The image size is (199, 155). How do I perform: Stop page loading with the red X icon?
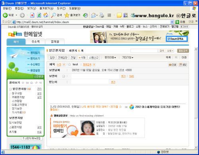point(32,15)
